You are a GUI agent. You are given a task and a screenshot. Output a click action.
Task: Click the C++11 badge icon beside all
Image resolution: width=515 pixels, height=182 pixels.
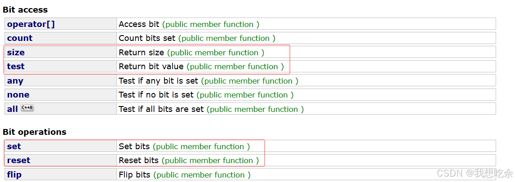point(27,108)
